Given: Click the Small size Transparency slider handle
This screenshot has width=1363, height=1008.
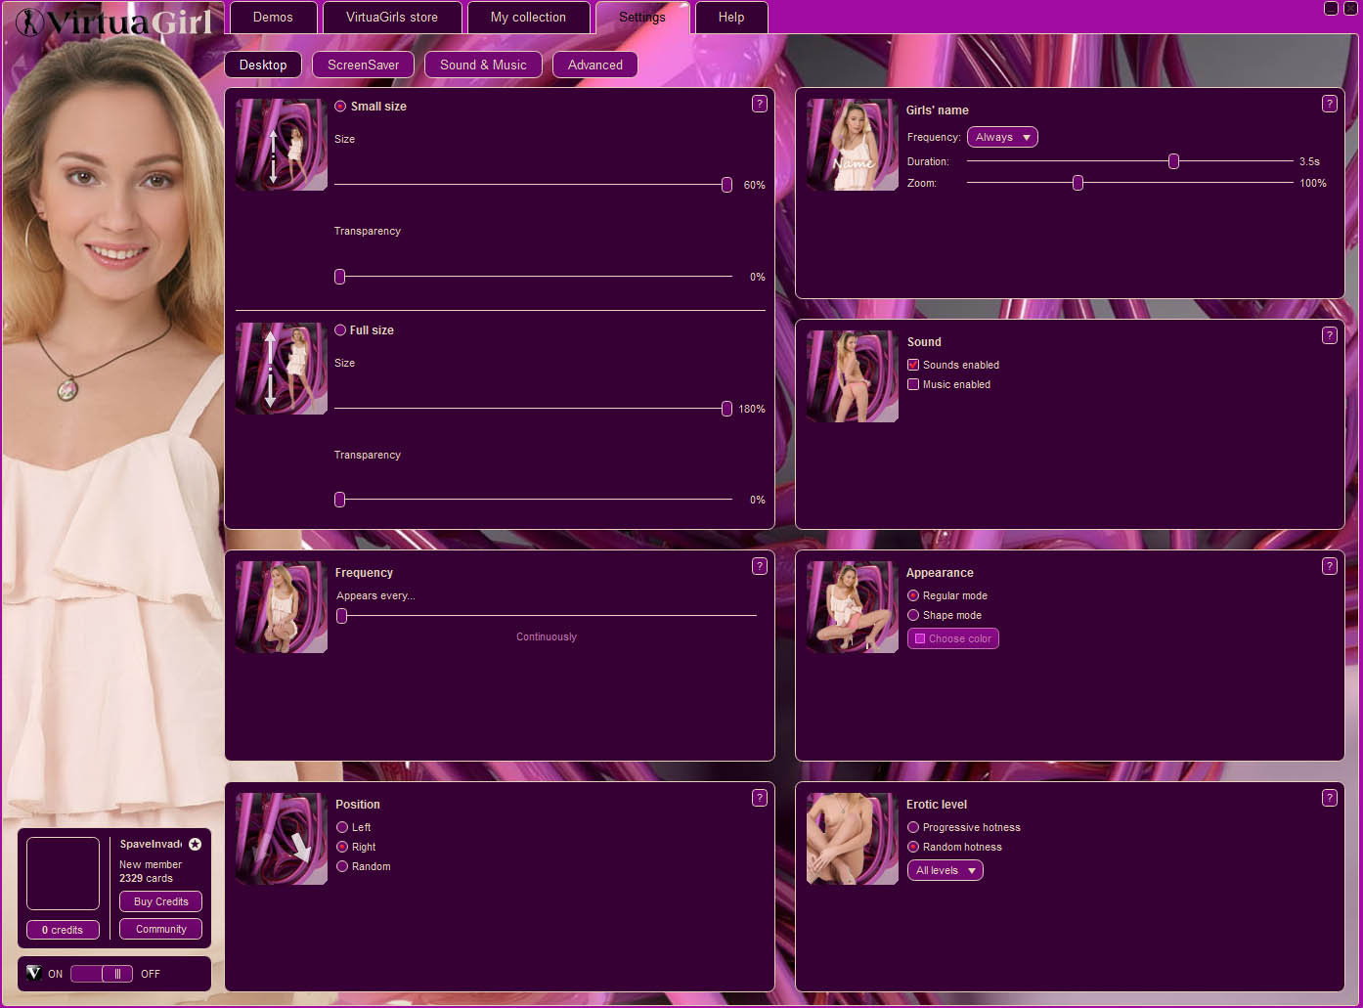Looking at the screenshot, I should pos(340,277).
